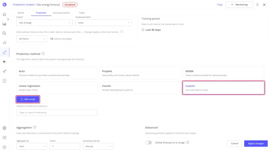Select the Auto prediction method card
The width and height of the screenshot is (271, 152).
(x=57, y=73)
